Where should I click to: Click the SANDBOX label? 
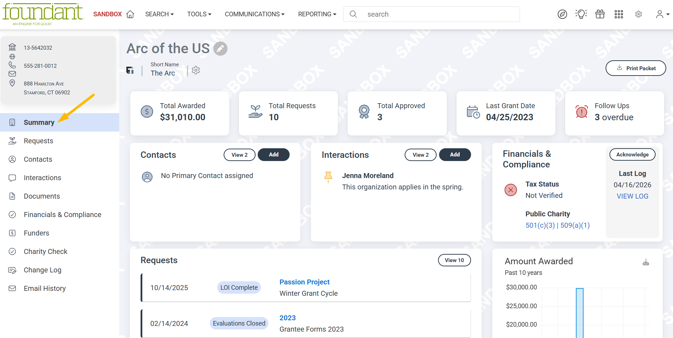pos(108,14)
